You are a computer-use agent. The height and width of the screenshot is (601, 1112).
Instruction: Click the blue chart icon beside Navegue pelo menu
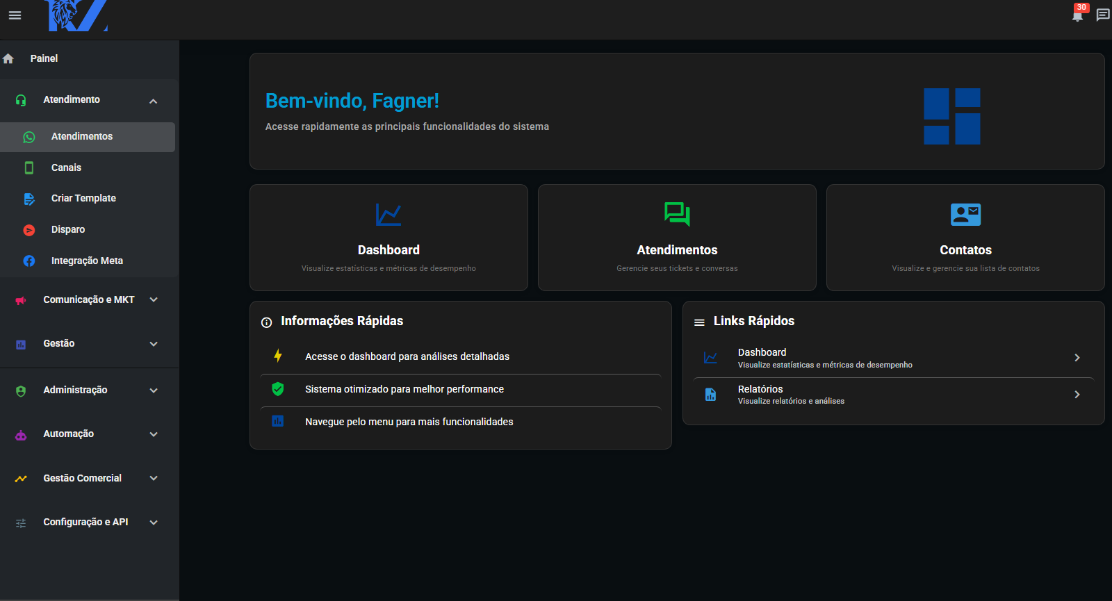[278, 421]
